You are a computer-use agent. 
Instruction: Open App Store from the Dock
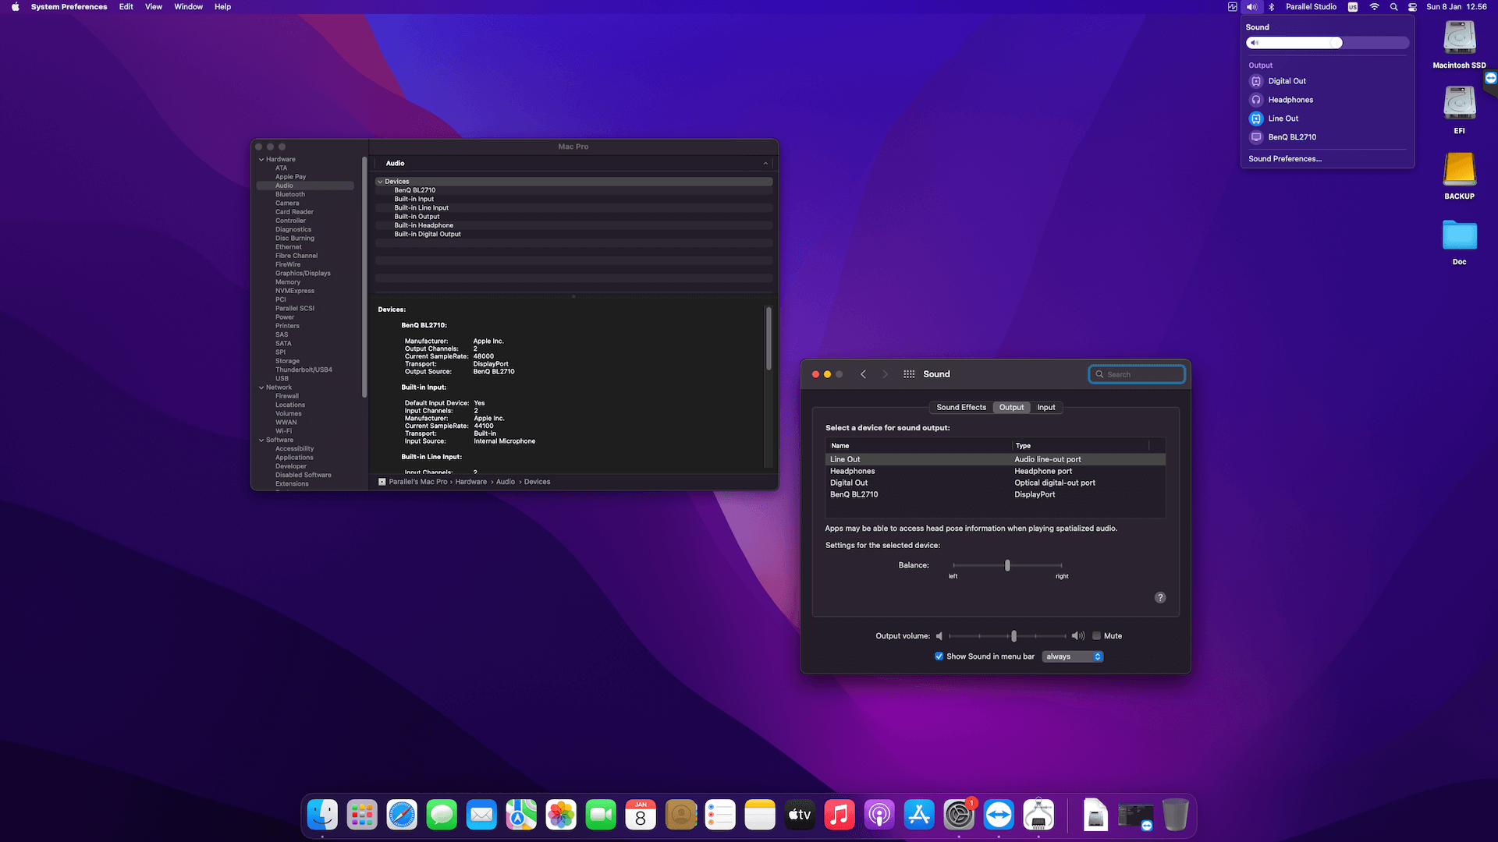919,815
